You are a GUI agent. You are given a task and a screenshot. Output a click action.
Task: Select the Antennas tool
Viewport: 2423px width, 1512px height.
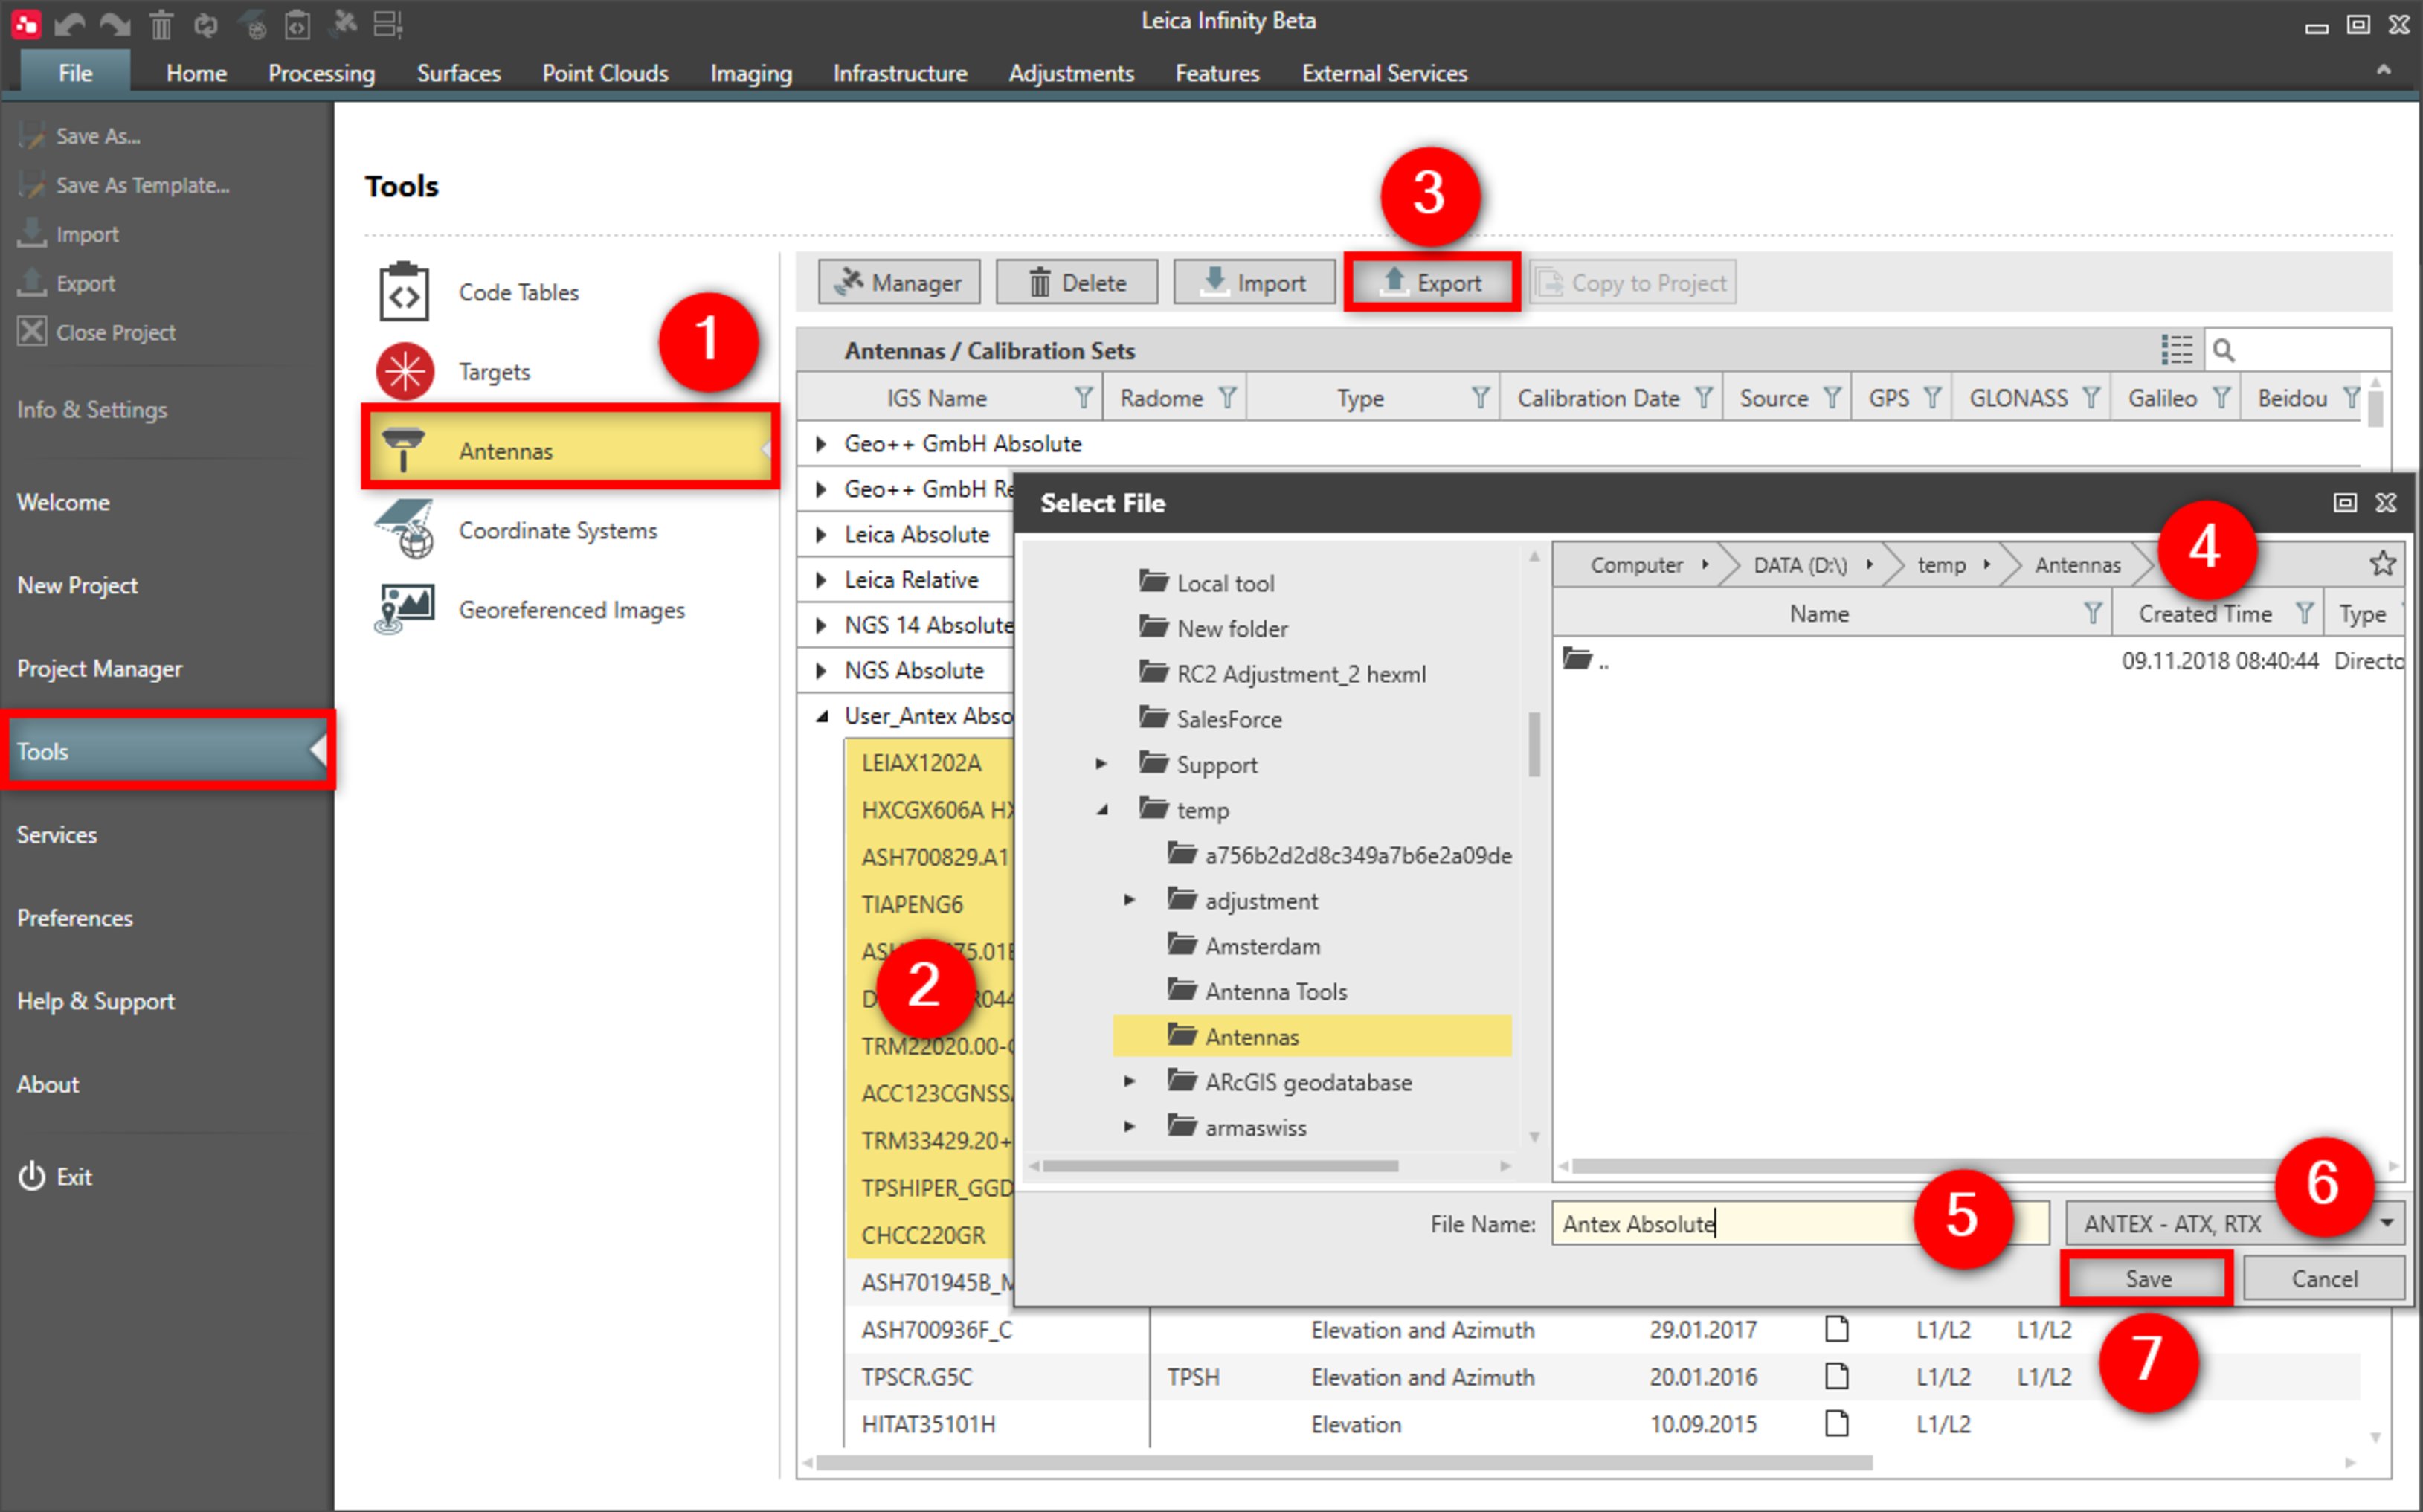(570, 450)
